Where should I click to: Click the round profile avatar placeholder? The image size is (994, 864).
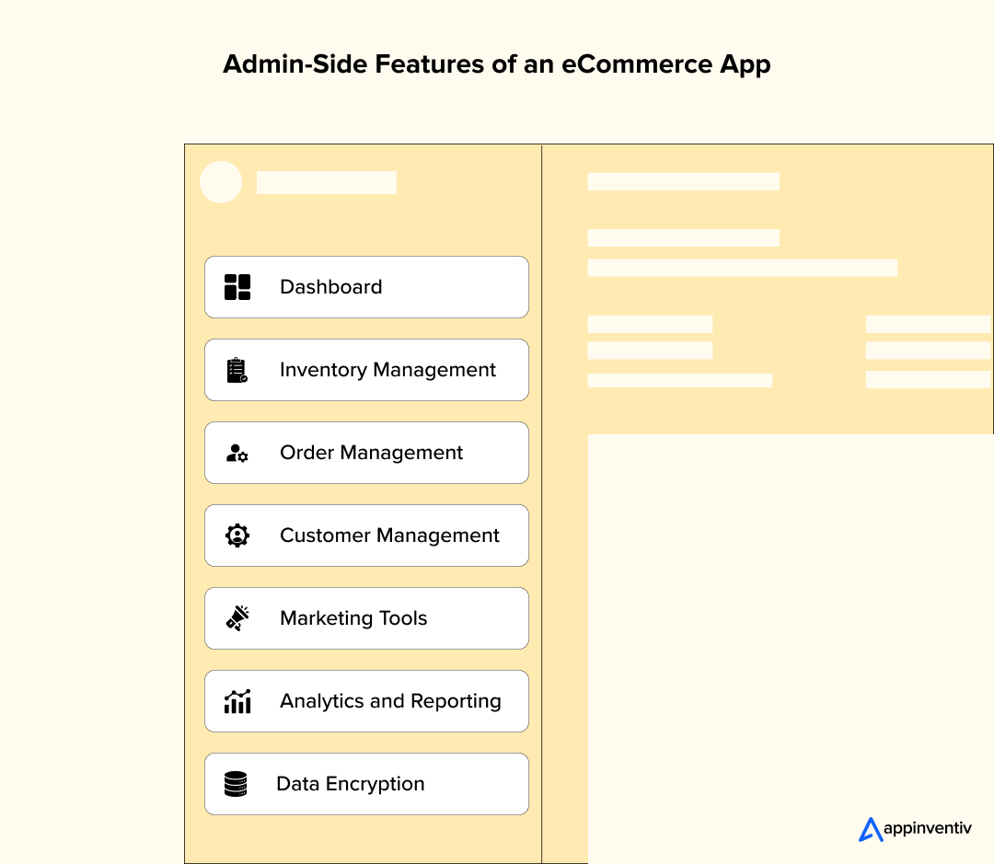click(x=221, y=182)
